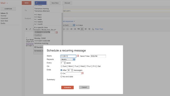Check the Sat day checkbox

click(x=96, y=66)
